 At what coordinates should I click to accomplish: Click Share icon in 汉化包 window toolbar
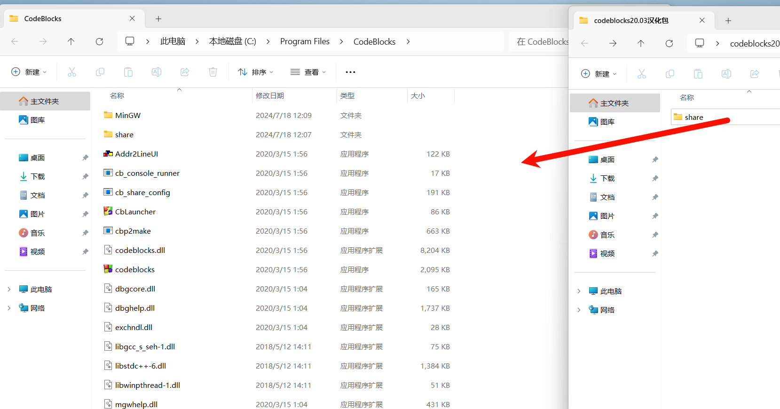tap(755, 74)
